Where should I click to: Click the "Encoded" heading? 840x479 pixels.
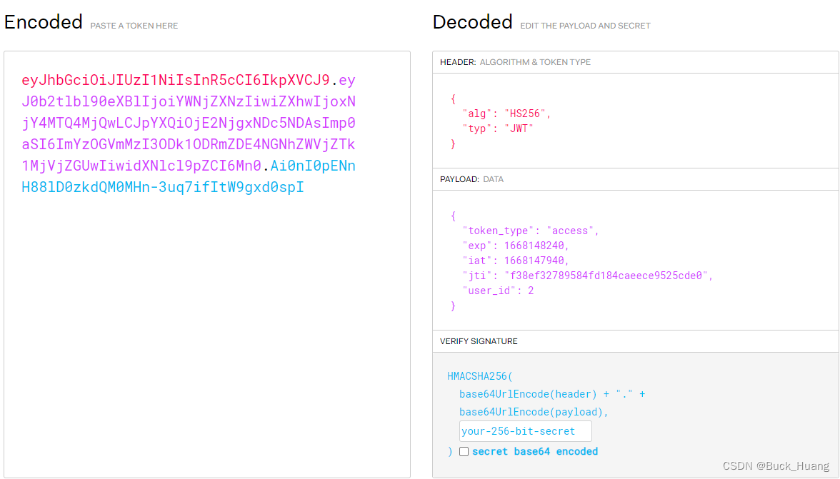[43, 21]
